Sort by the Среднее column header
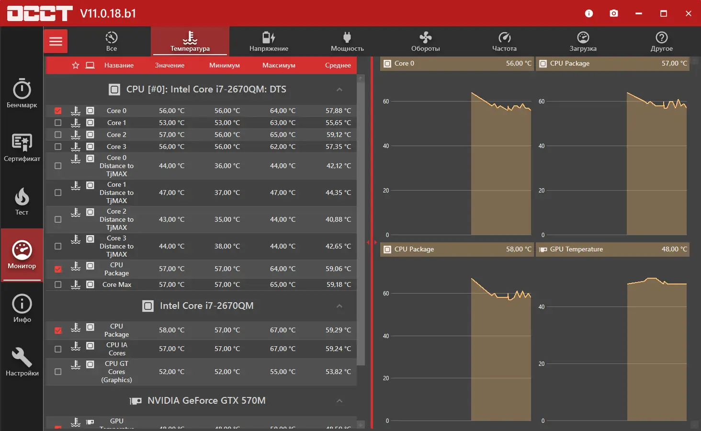 [338, 66]
